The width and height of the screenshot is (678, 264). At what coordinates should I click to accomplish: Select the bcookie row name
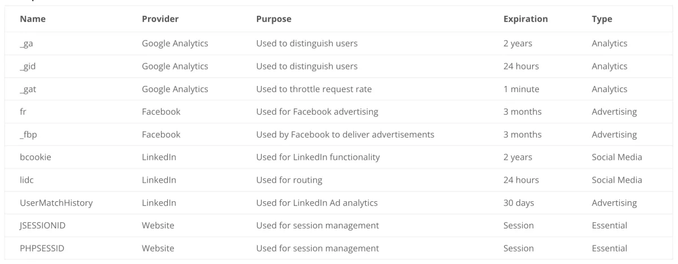click(x=36, y=157)
